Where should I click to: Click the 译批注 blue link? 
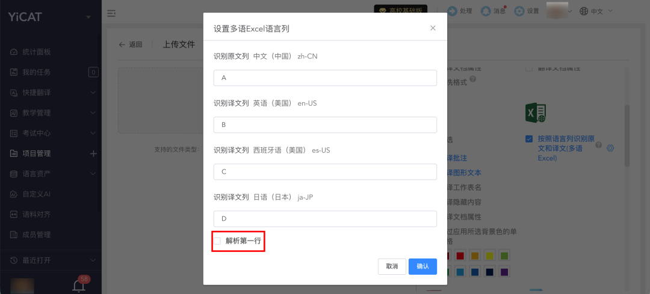pos(456,158)
